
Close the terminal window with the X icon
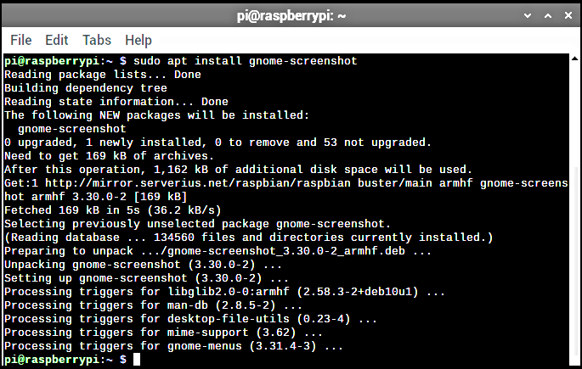(x=568, y=15)
